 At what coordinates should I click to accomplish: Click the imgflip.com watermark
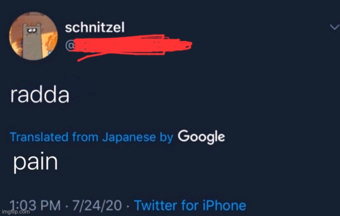pos(16,212)
